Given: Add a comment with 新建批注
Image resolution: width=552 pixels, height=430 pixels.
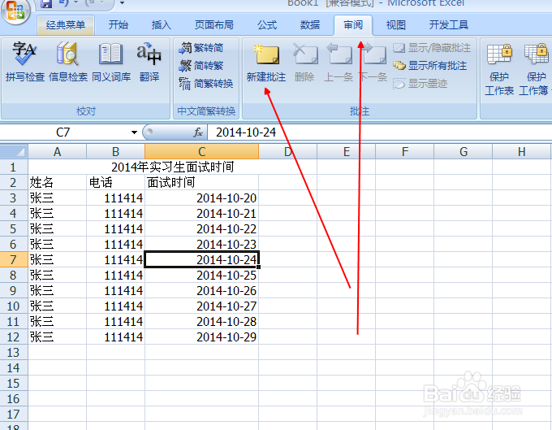Looking at the screenshot, I should 266,63.
